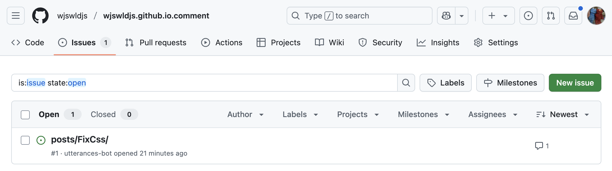Open the notifications inbox icon

pyautogui.click(x=573, y=16)
